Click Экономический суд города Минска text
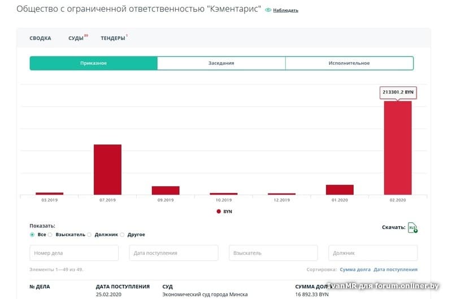Viewport: 452px width, 299px height. [x=205, y=294]
